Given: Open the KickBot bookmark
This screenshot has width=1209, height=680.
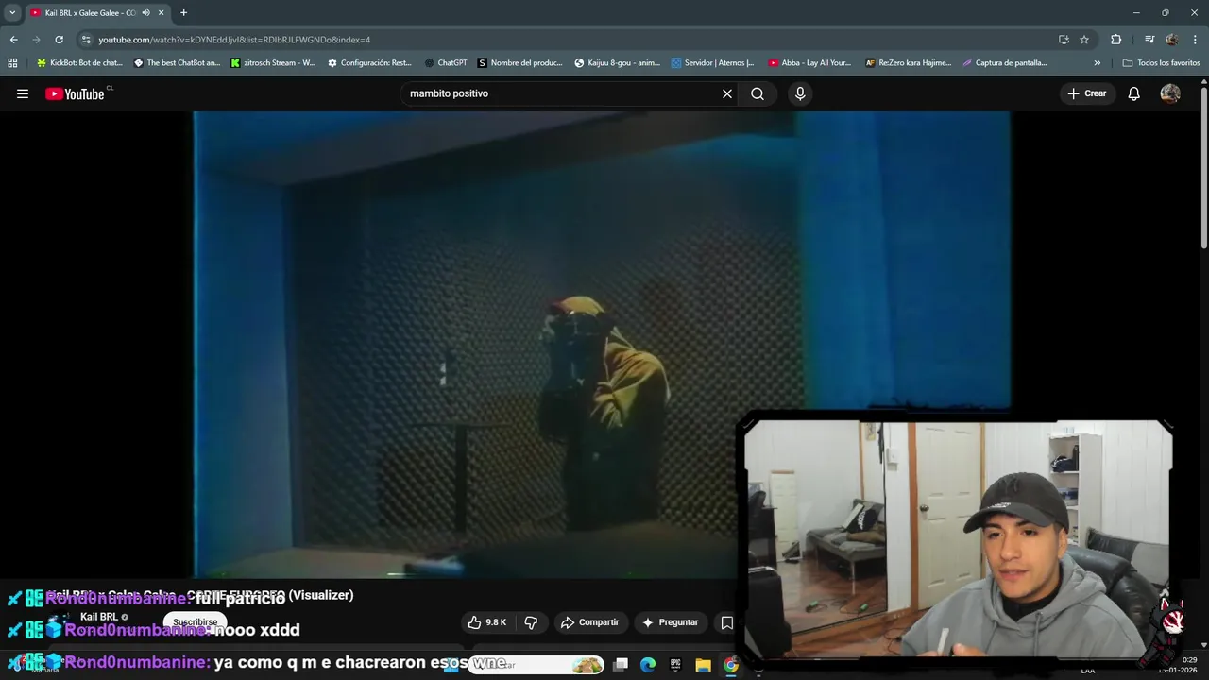Looking at the screenshot, I should coord(79,63).
